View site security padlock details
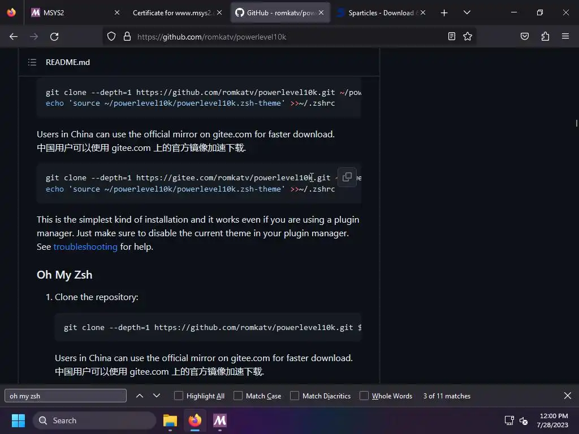The height and width of the screenshot is (434, 579). (127, 37)
